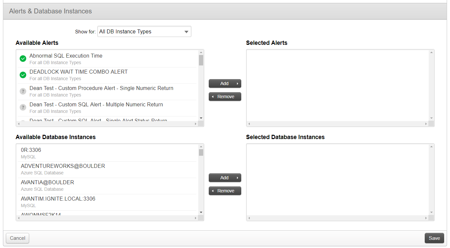Click Available Alerts vertical scrollbar thumb
Screen dimensions: 450x248
coord(201,60)
